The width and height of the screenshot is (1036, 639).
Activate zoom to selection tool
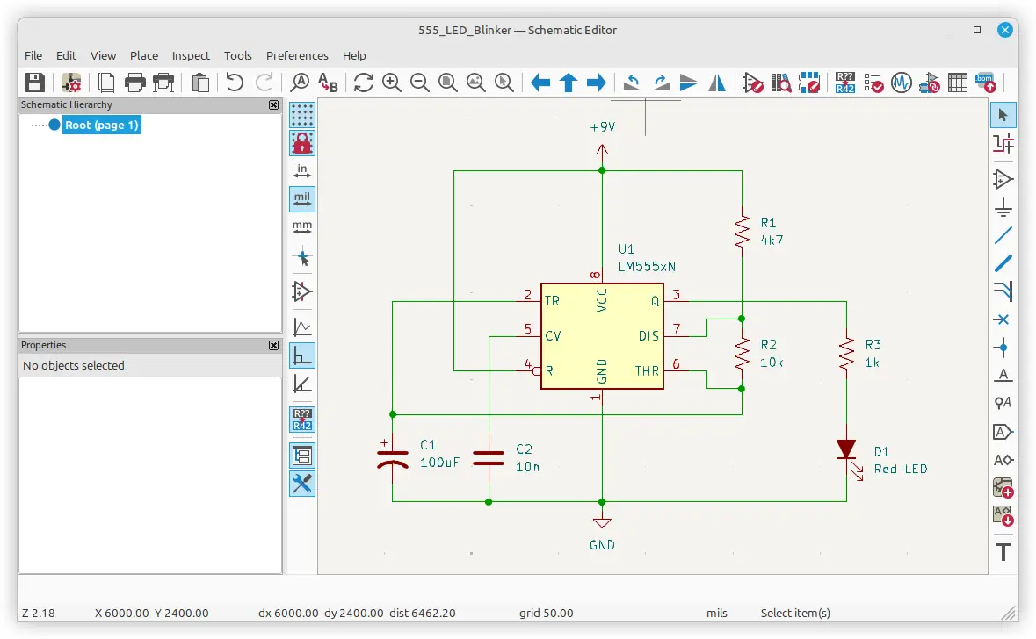(x=504, y=83)
